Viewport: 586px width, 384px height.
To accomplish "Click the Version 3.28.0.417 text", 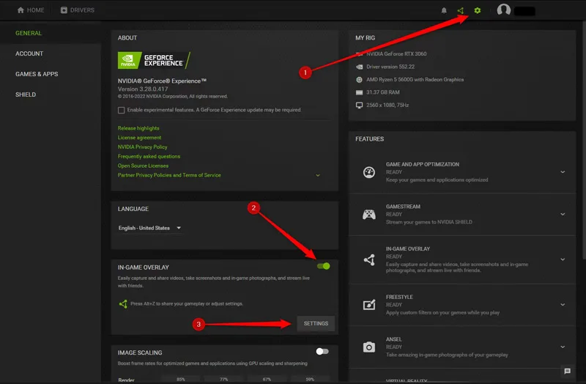I will [143, 89].
